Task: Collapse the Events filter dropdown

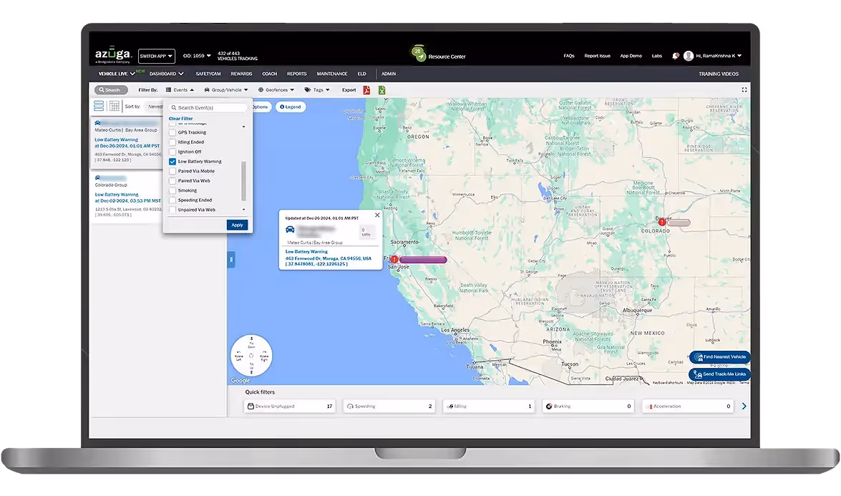Action: pos(180,90)
